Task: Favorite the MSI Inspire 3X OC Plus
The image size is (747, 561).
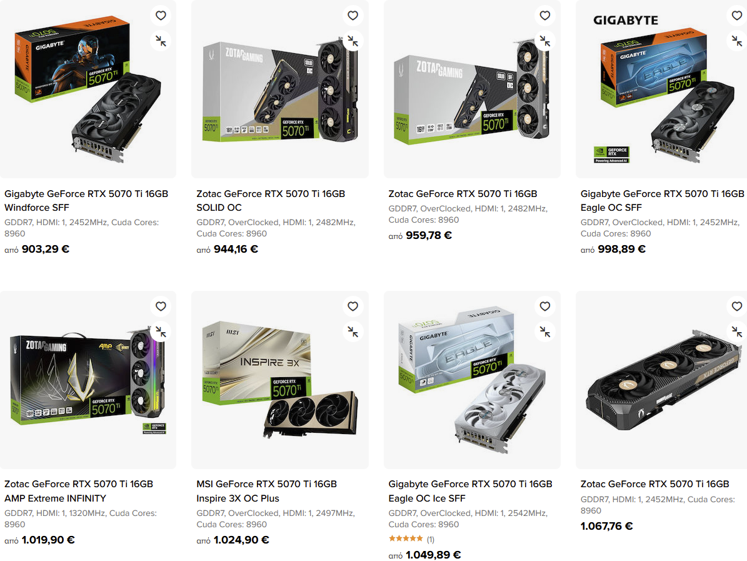Action: (x=353, y=306)
